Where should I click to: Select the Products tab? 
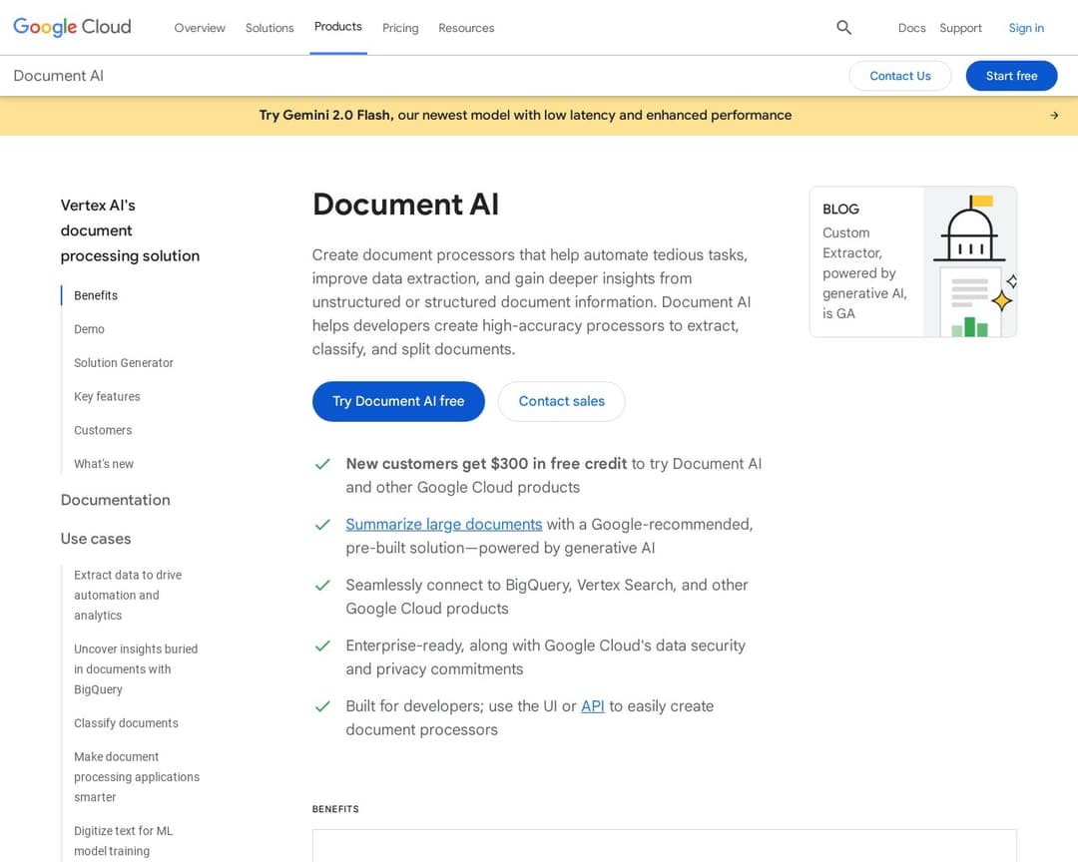tap(337, 27)
